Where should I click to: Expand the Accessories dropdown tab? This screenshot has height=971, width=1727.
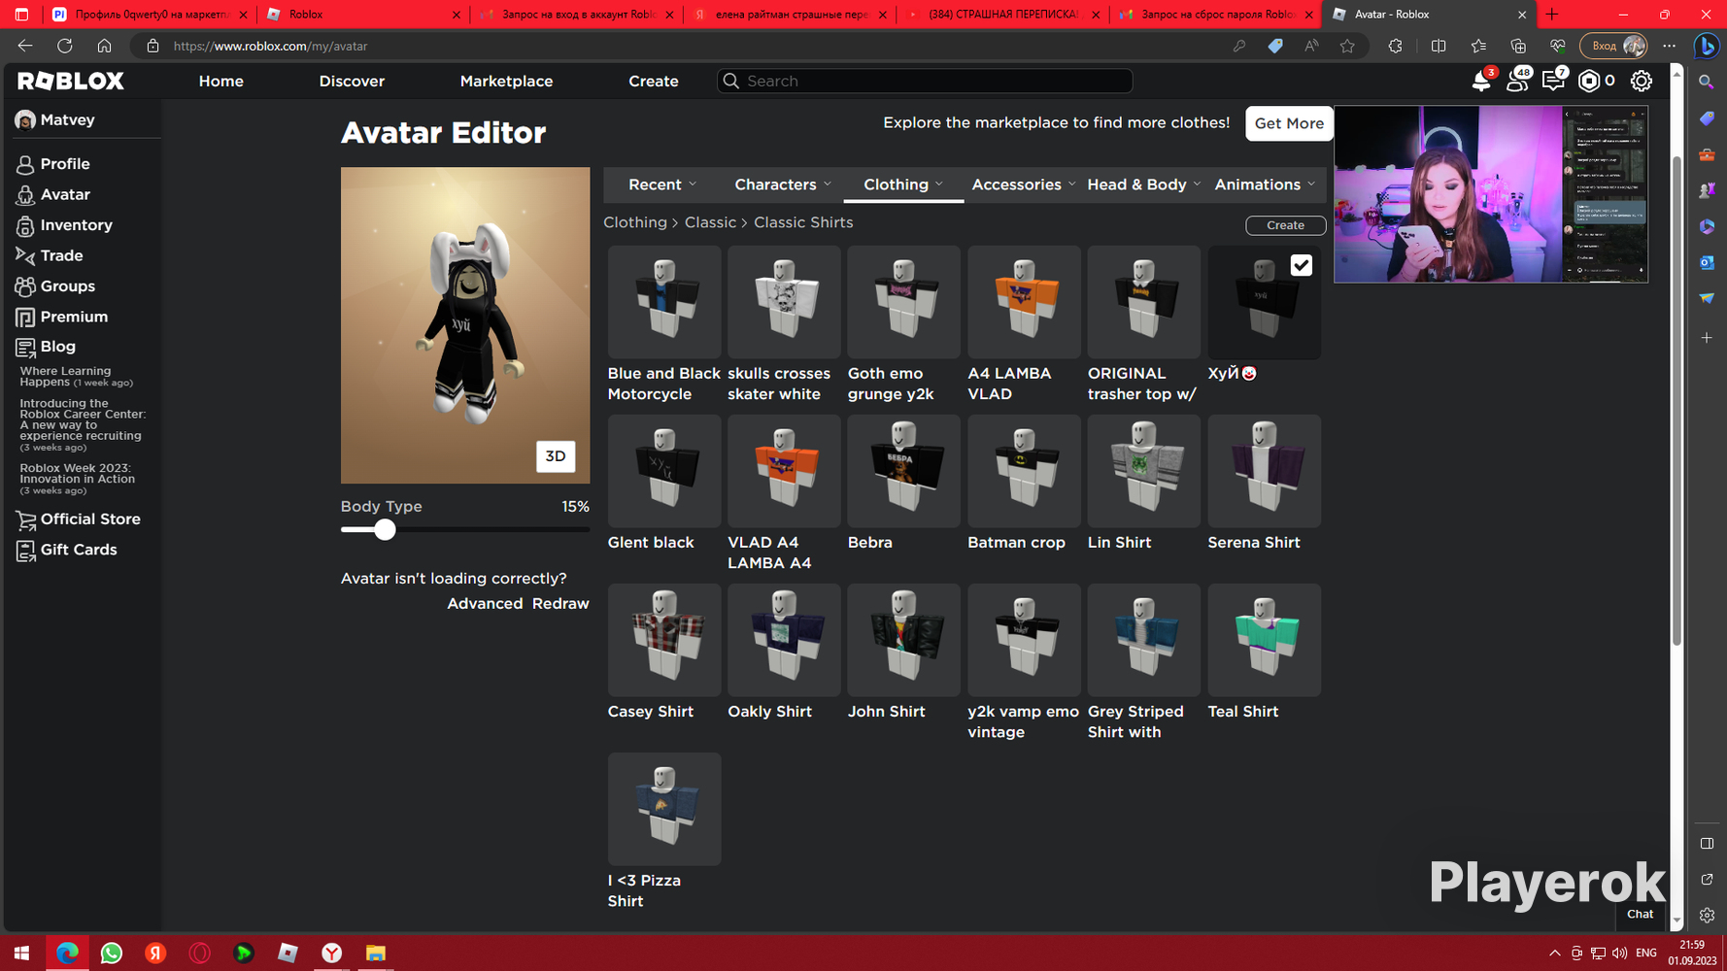(1024, 184)
